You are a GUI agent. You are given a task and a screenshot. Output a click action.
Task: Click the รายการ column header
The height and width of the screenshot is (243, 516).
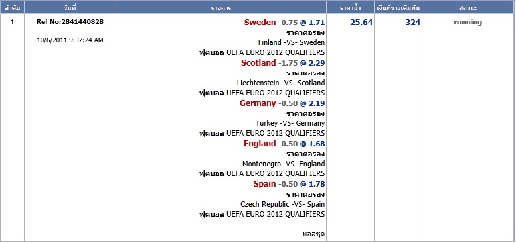pyautogui.click(x=221, y=7)
